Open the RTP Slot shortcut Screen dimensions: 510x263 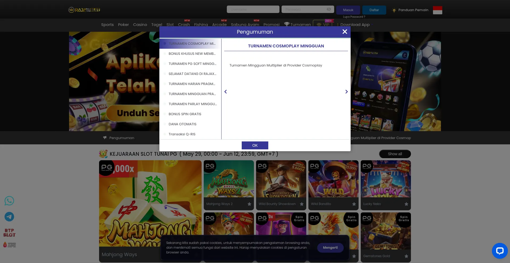[9, 233]
